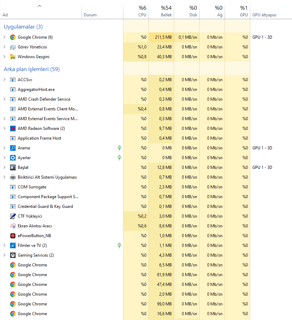The image size is (292, 320).
Task: Click the %1,0 CPU value for Görev Yöneticisi
Action: (136, 47)
